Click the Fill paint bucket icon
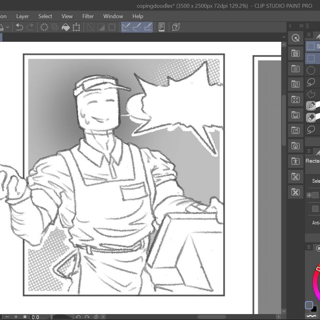The image size is (320, 320). [x=66, y=27]
